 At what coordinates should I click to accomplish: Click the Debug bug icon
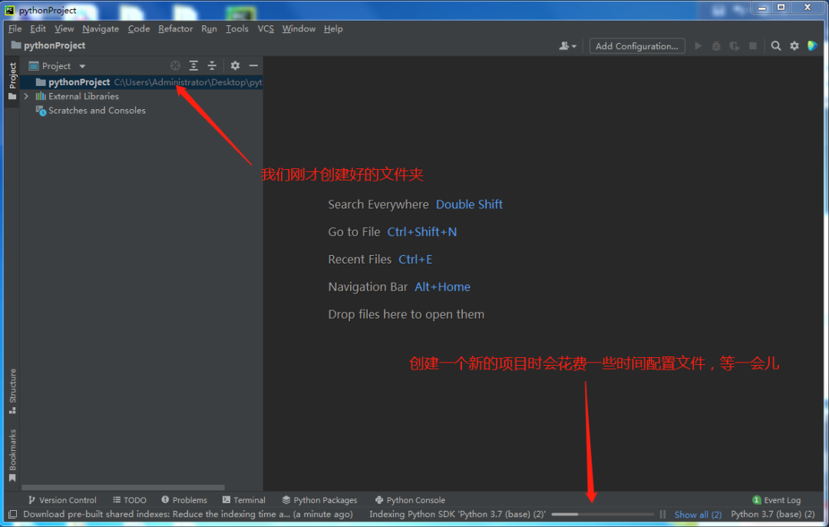(x=716, y=46)
